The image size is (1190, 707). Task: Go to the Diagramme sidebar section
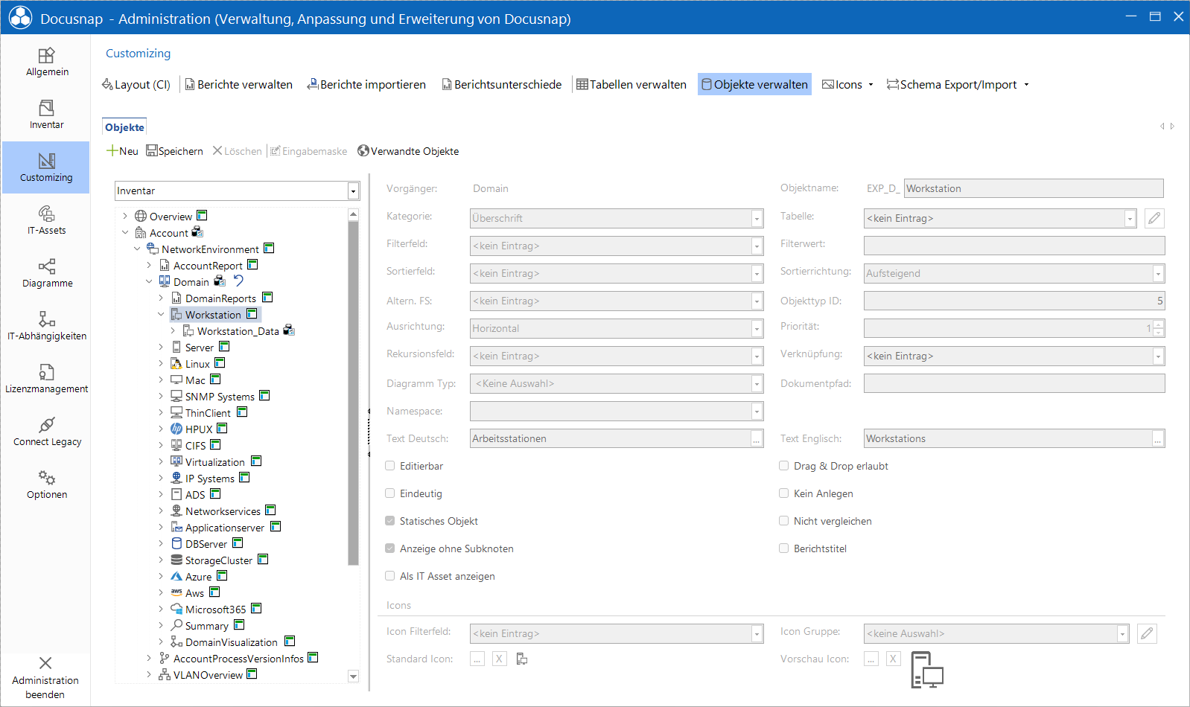46,273
